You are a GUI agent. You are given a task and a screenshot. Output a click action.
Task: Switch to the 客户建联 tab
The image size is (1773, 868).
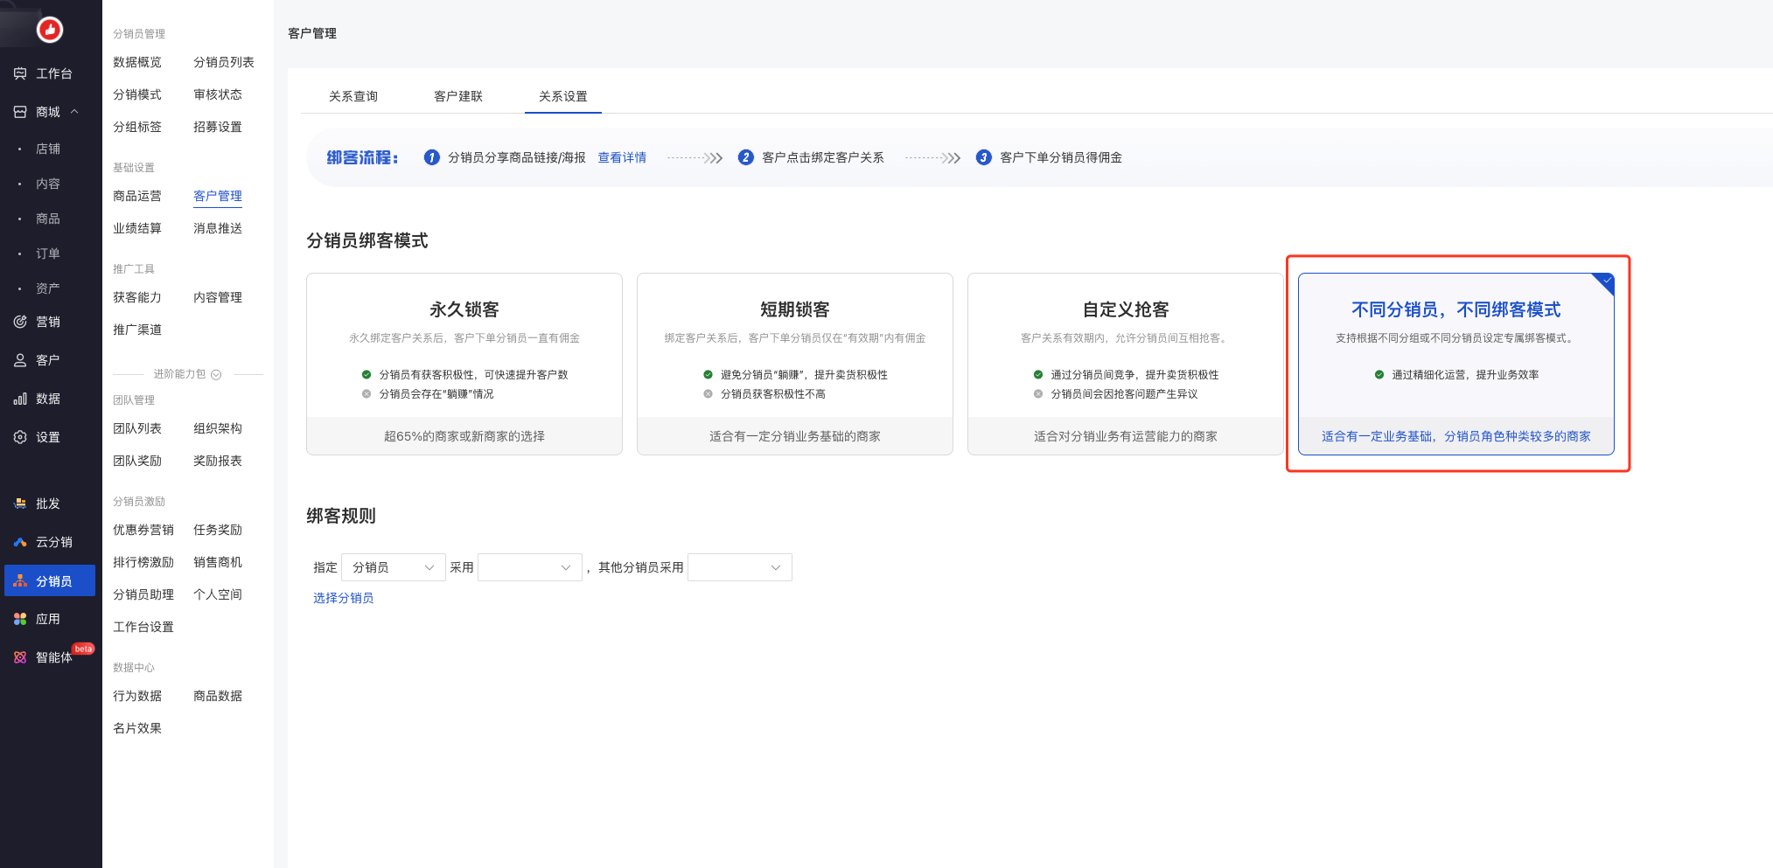coord(458,96)
